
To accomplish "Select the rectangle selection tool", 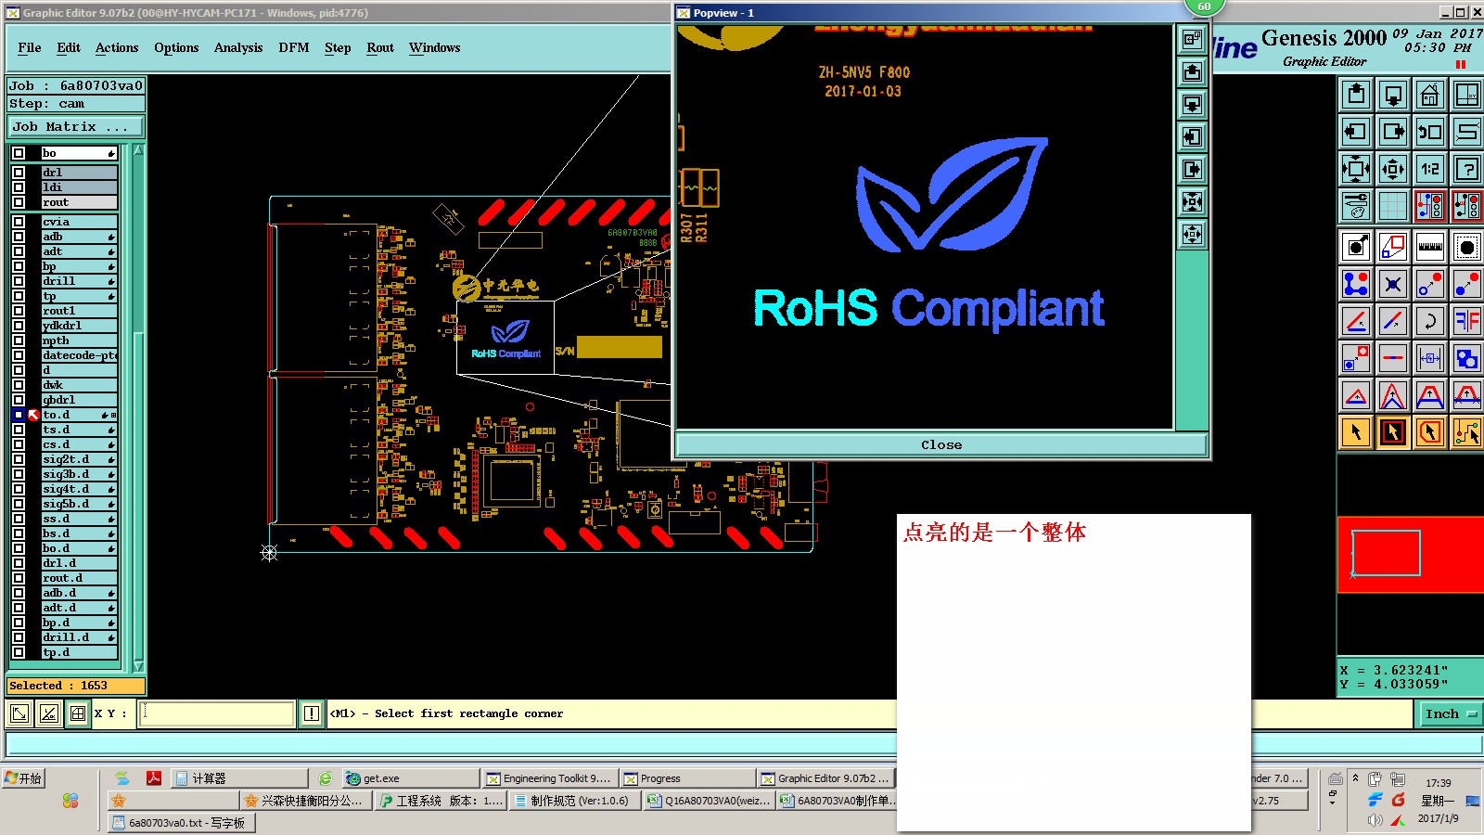I will pyautogui.click(x=1393, y=432).
